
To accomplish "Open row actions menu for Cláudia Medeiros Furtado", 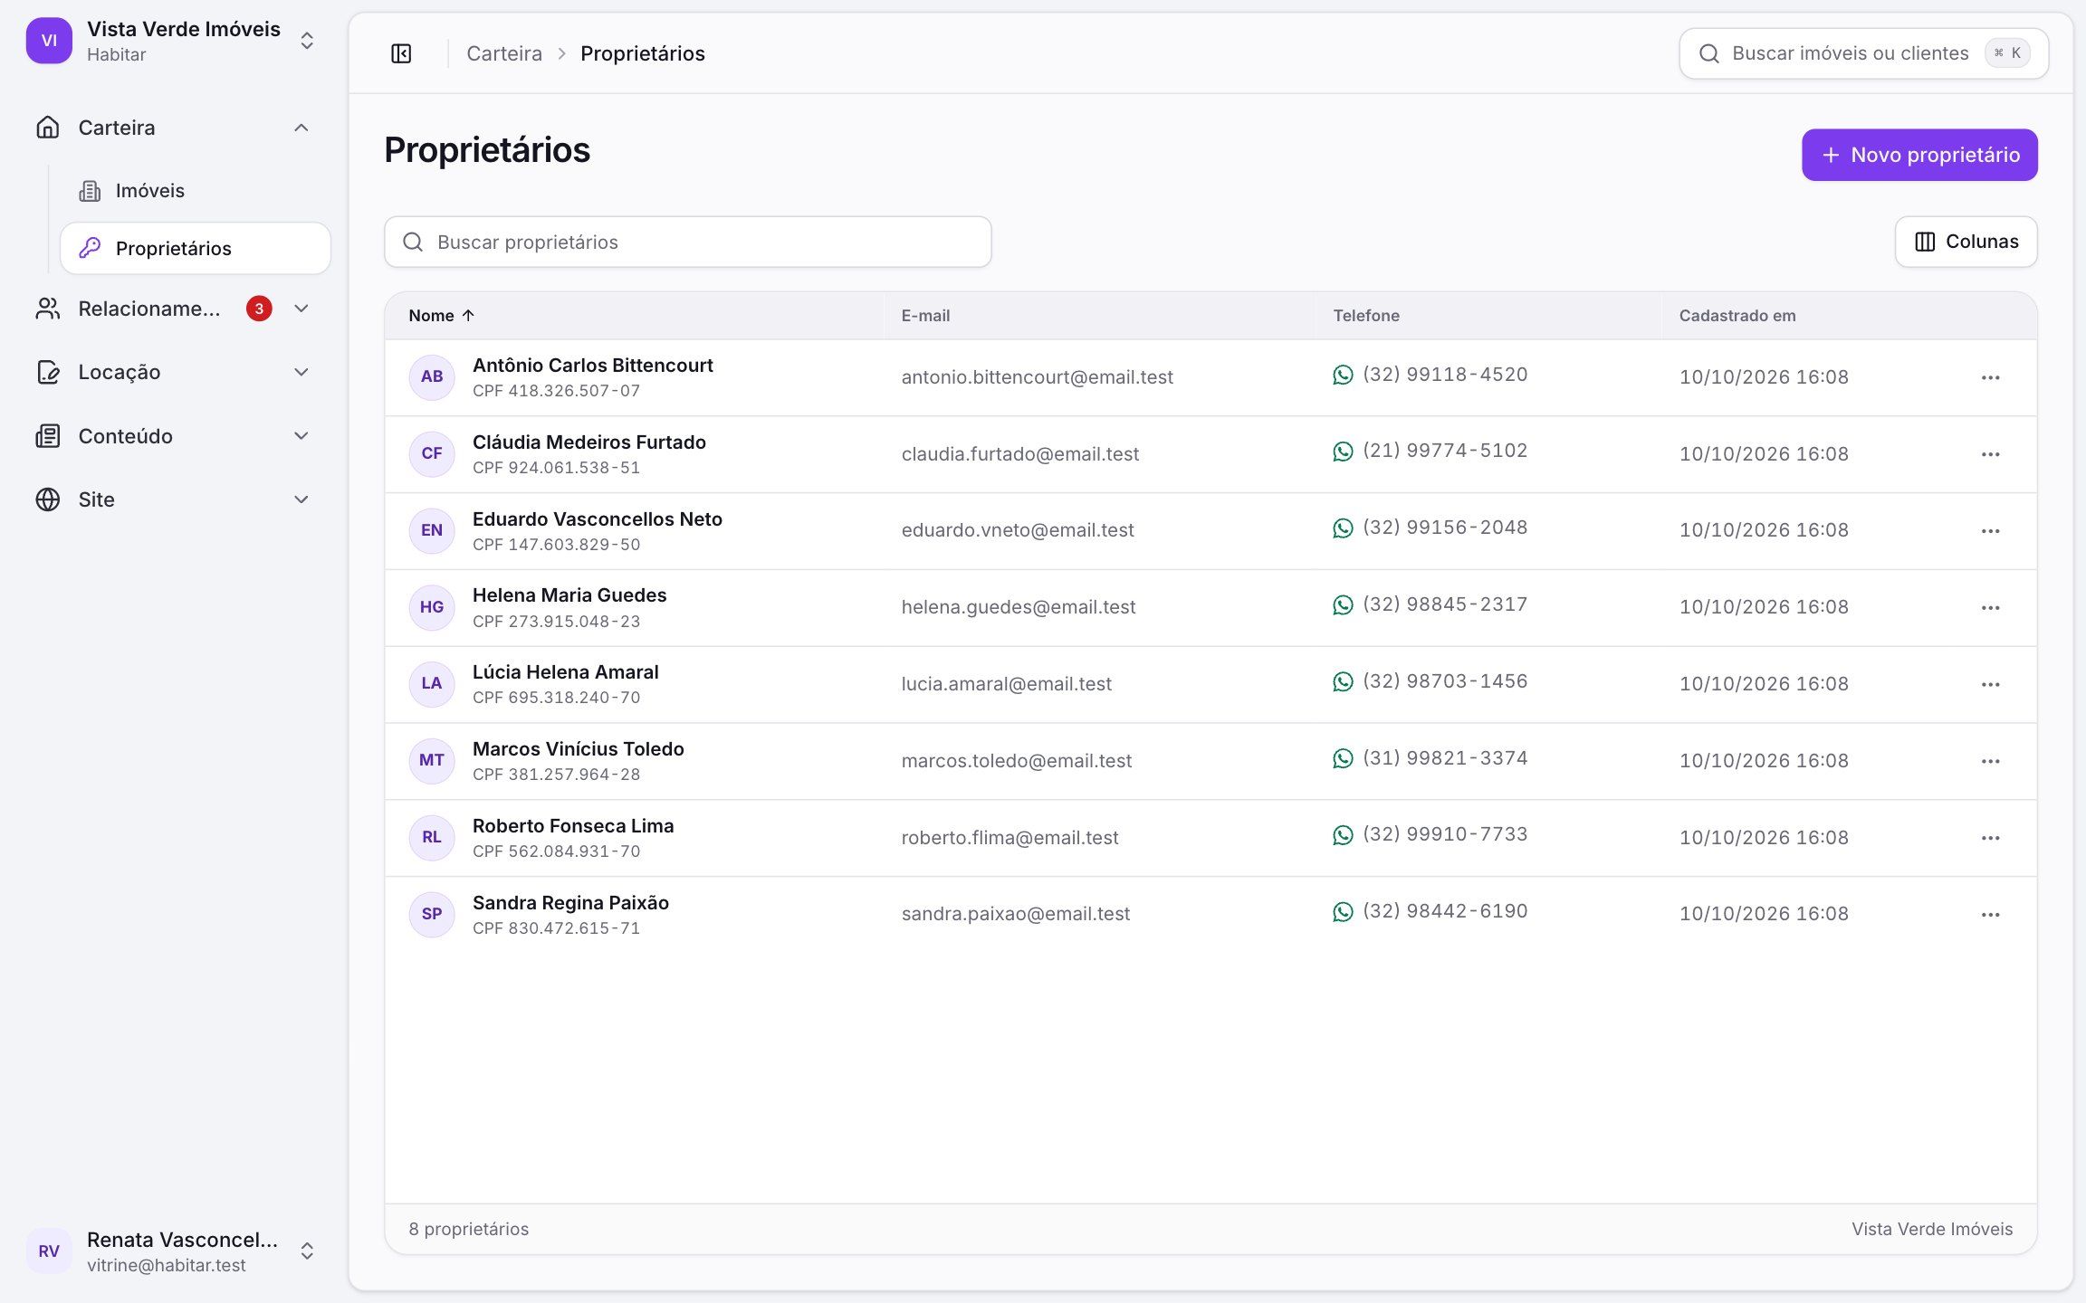I will (x=1990, y=454).
